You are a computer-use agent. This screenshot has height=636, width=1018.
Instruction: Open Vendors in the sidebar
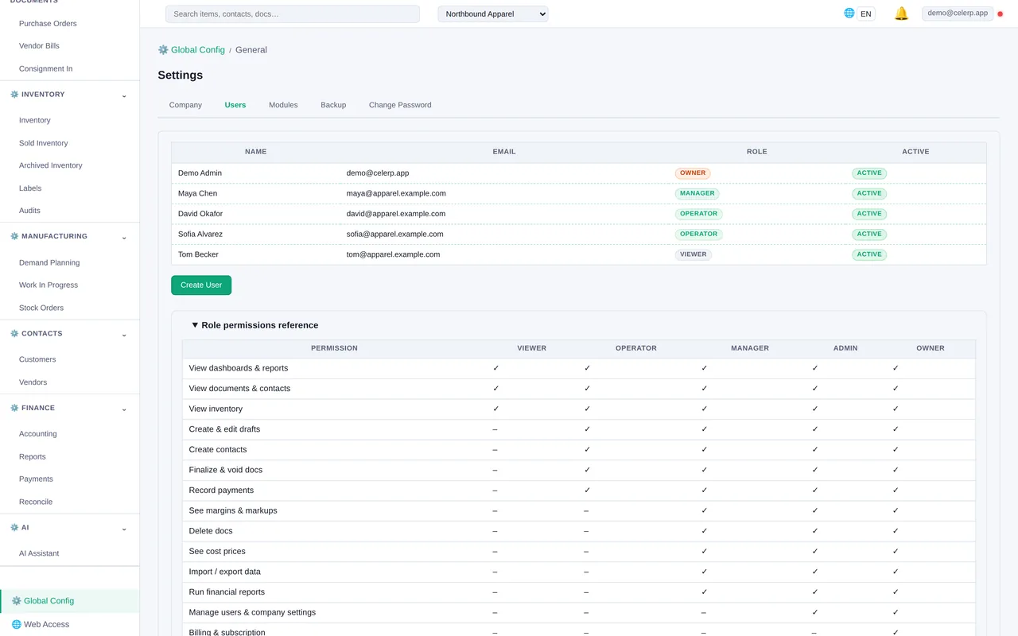pos(33,383)
